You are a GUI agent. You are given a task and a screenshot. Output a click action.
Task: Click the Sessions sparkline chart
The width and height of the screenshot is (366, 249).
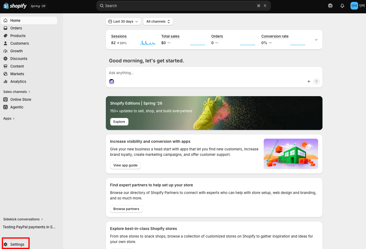click(x=148, y=43)
